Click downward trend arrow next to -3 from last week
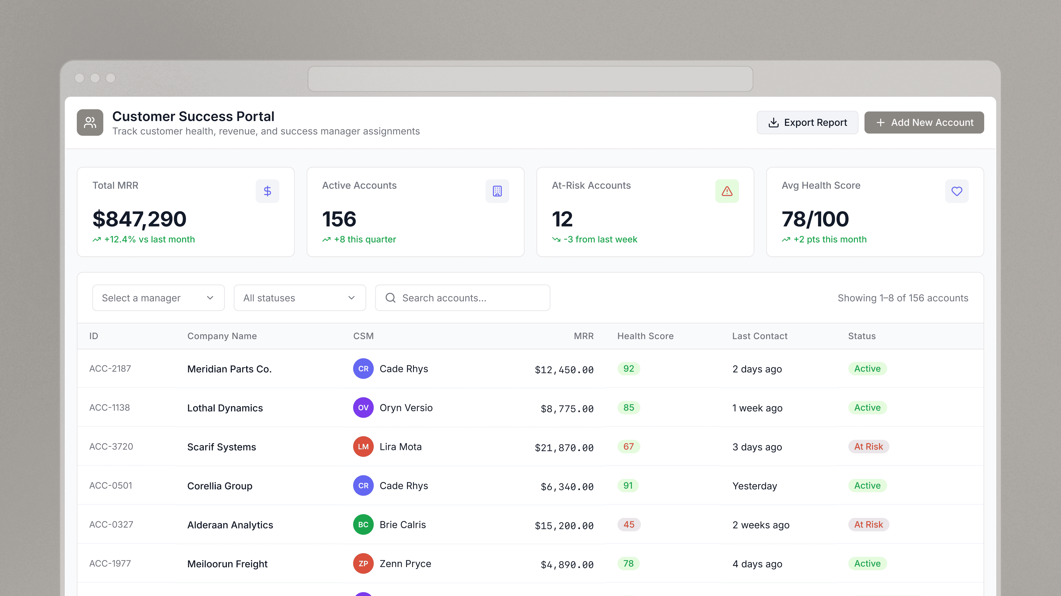The image size is (1061, 596). [556, 240]
